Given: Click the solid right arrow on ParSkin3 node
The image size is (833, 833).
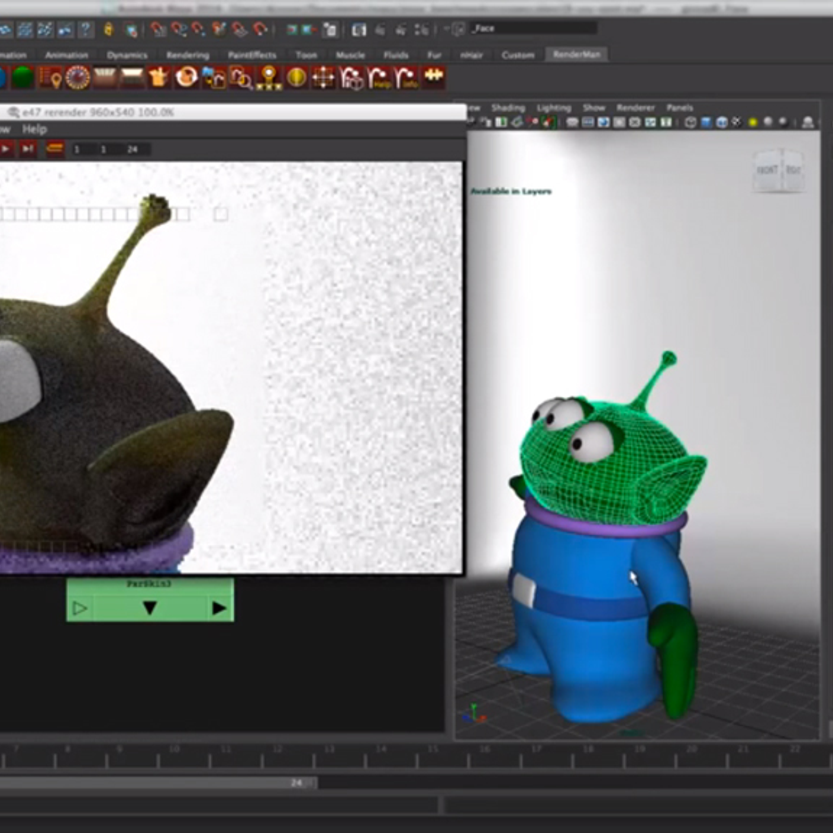Looking at the screenshot, I should [x=219, y=608].
